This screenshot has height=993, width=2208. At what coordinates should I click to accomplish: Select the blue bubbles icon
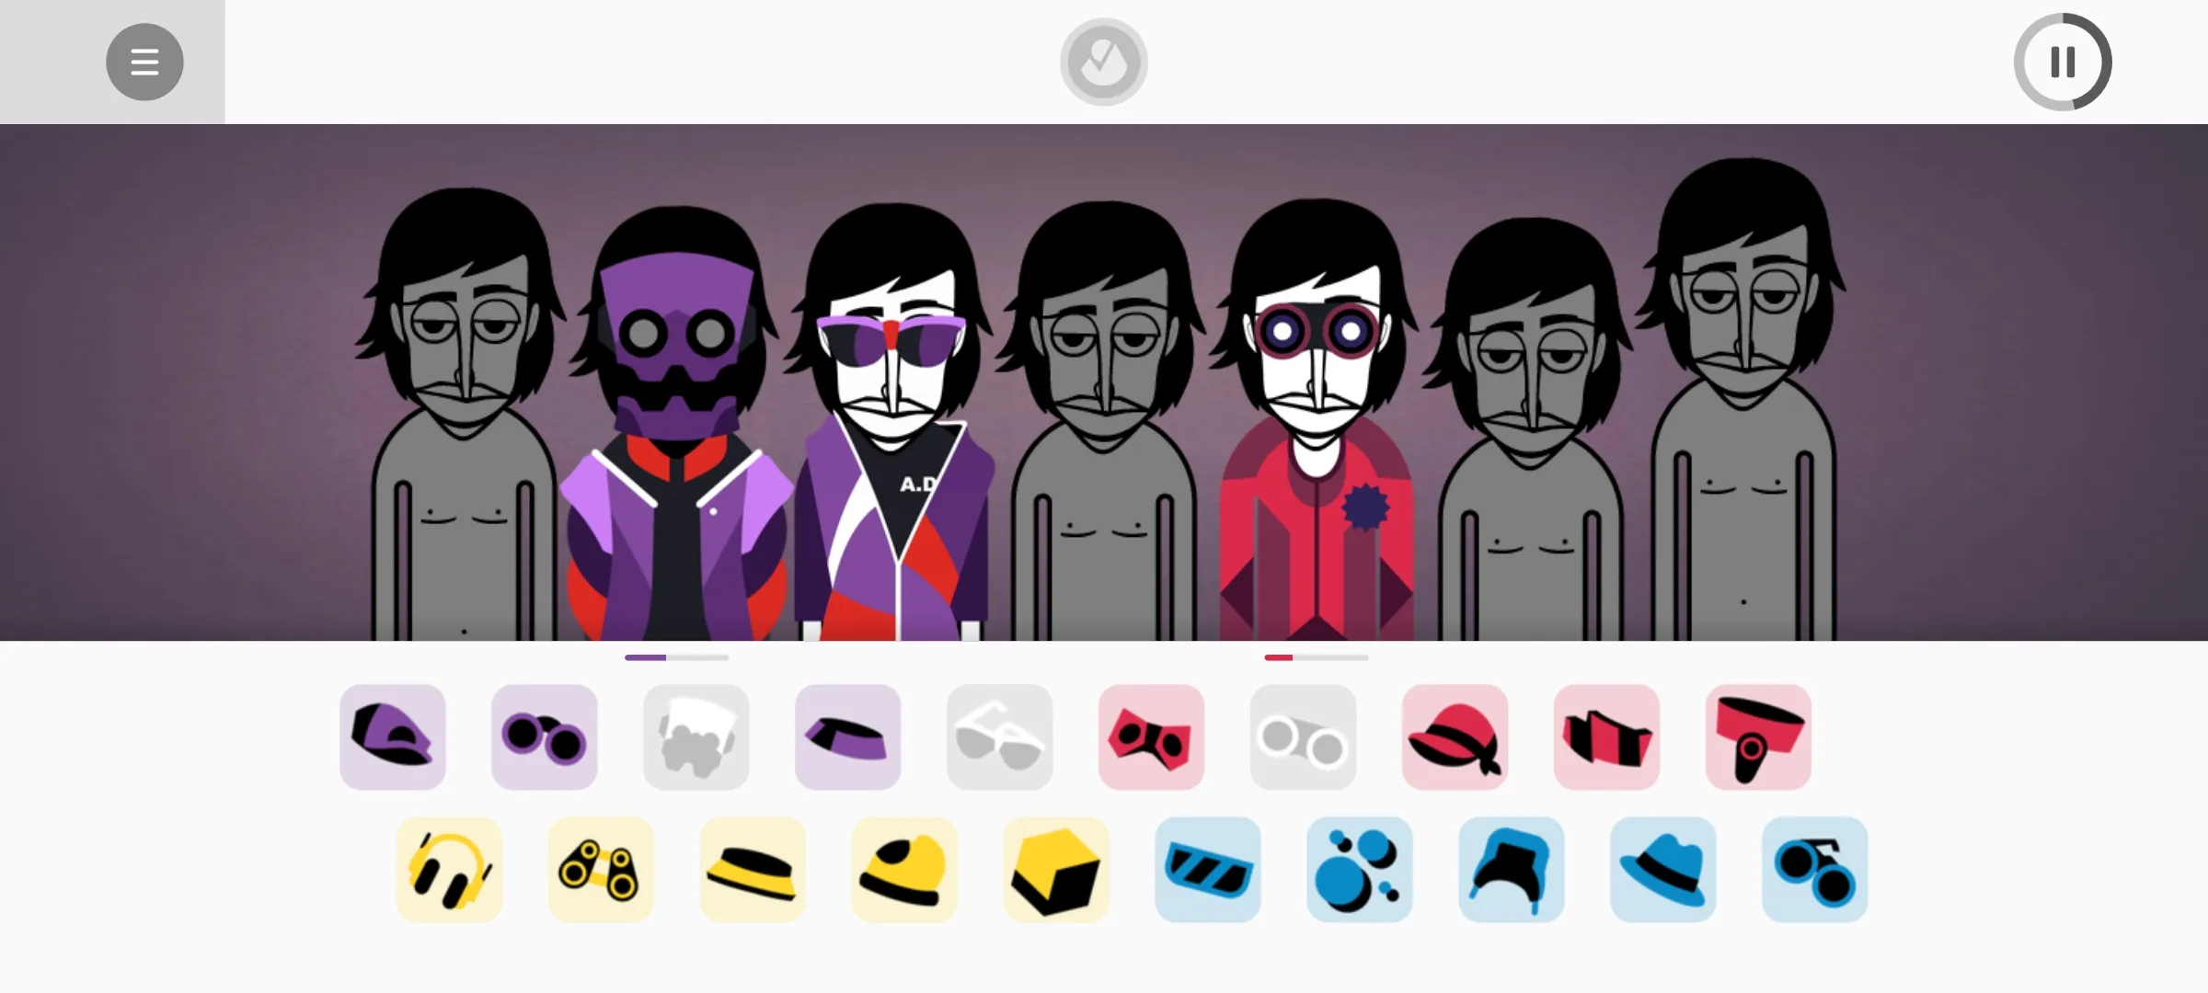coord(1360,870)
